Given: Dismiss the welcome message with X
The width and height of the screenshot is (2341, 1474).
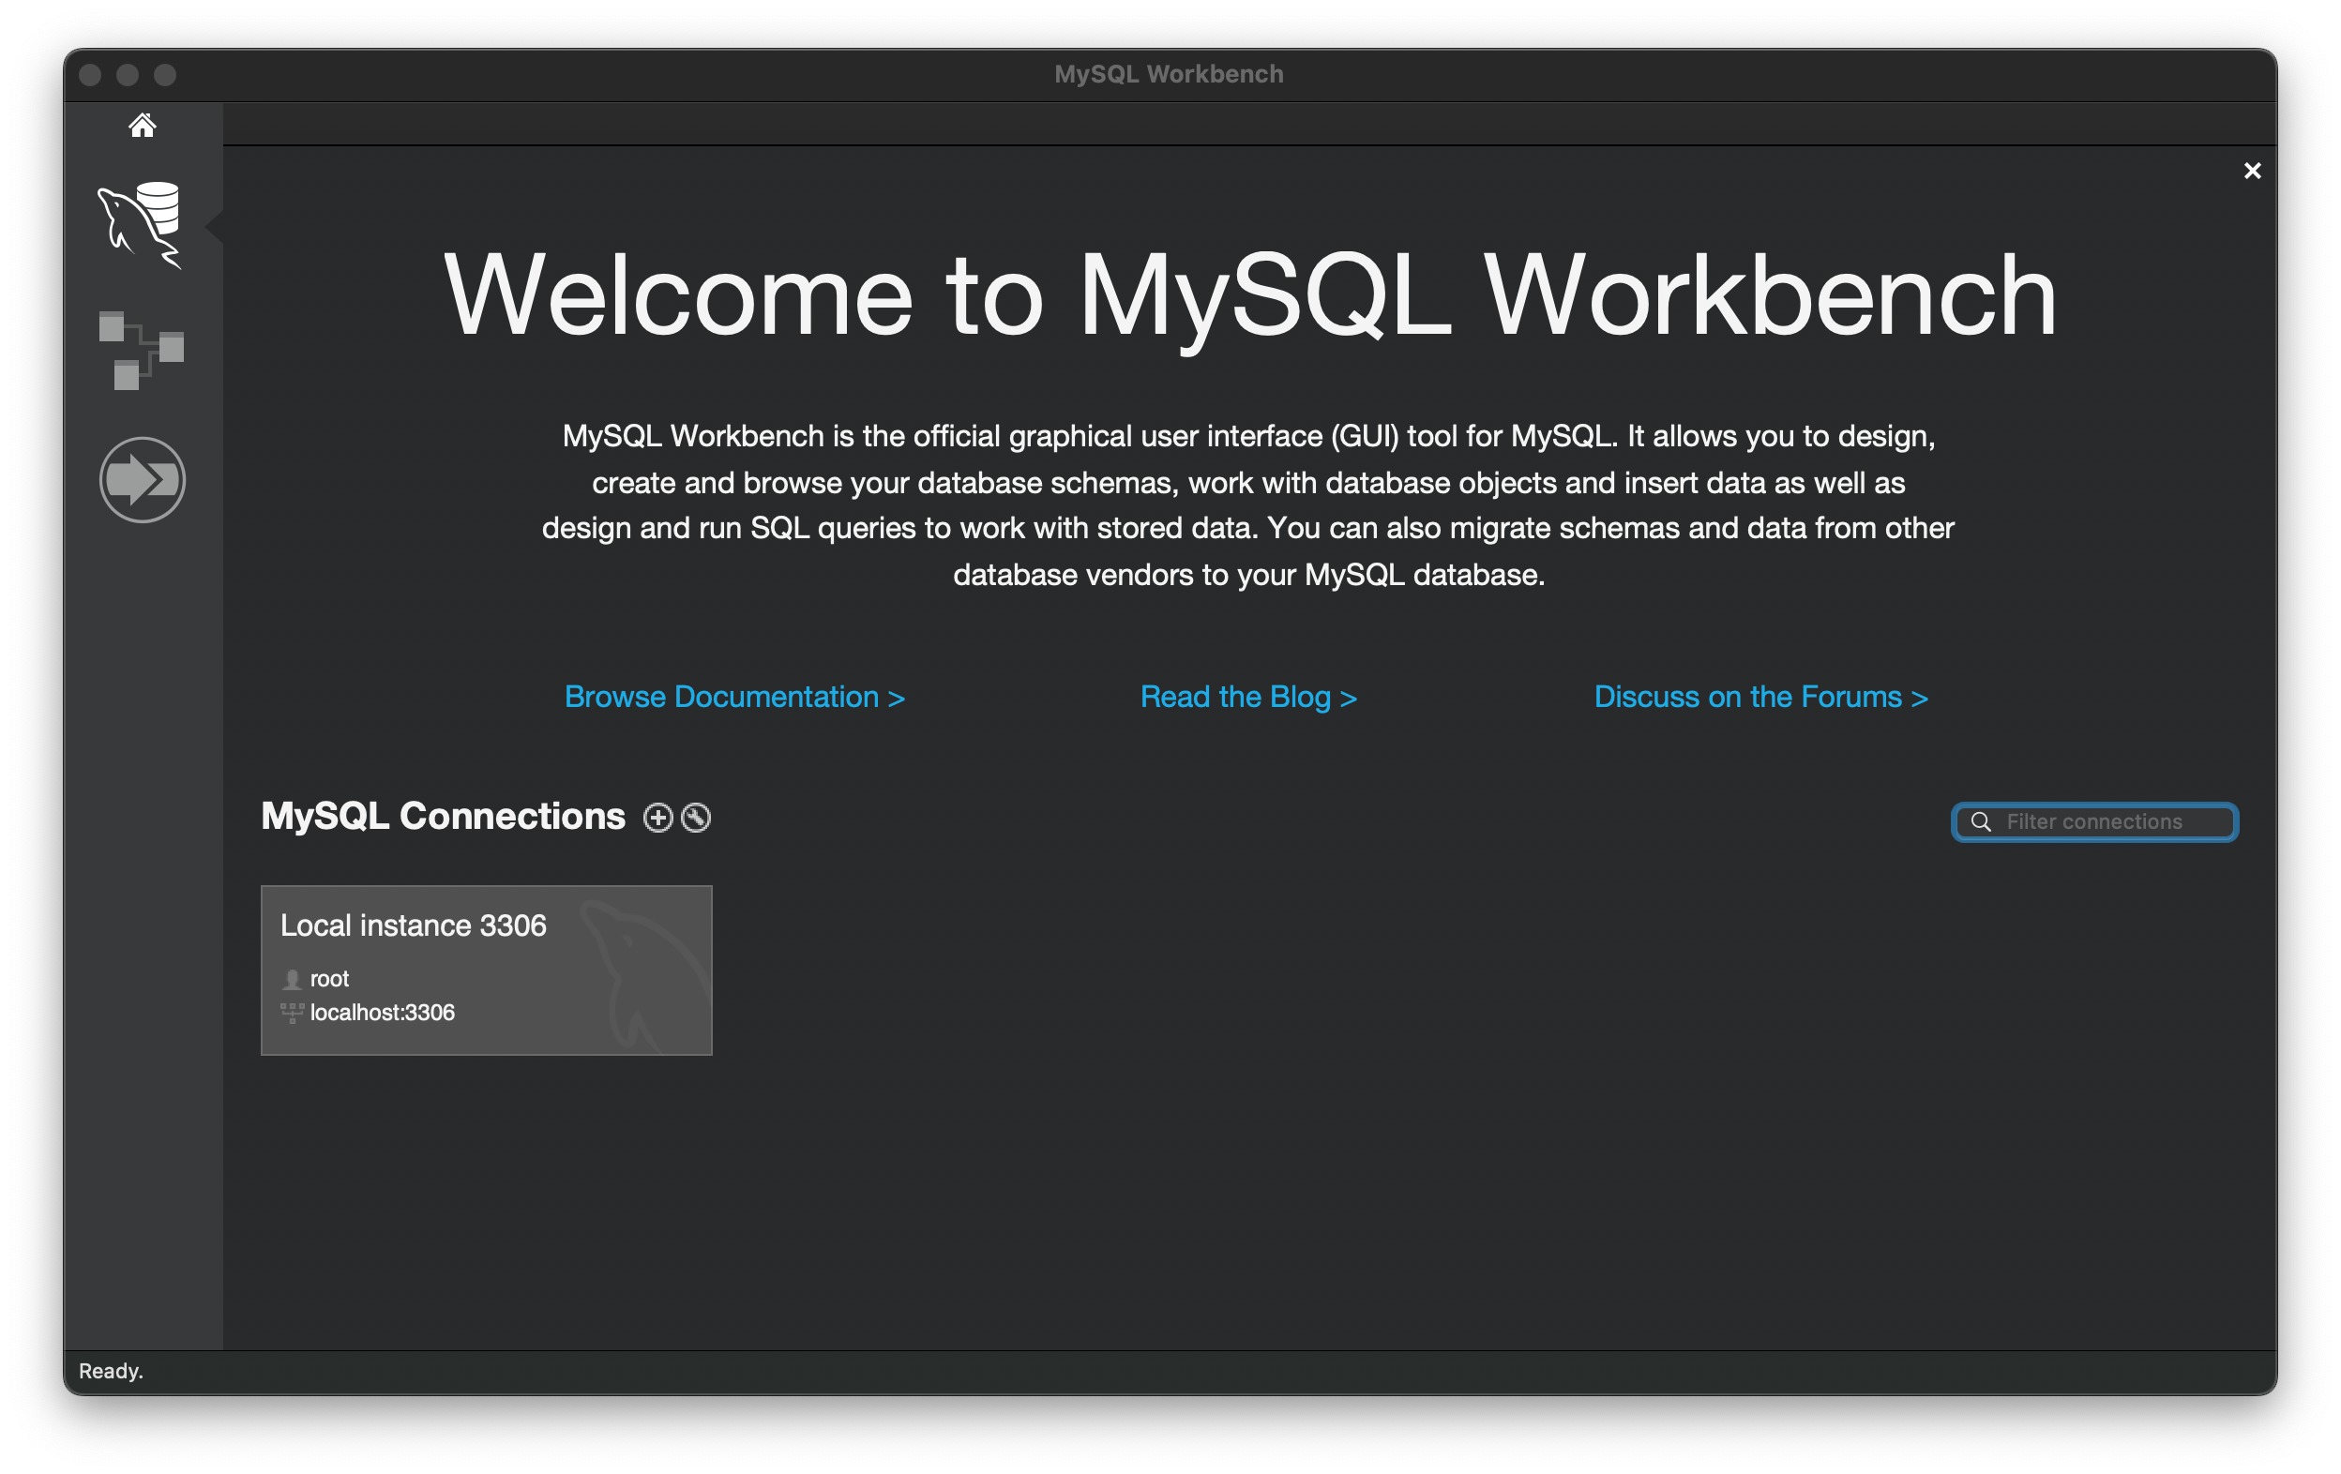Looking at the screenshot, I should coord(2252,171).
